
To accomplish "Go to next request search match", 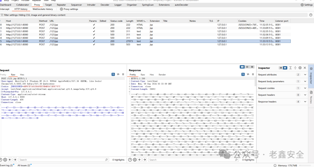I will pos(15,160).
